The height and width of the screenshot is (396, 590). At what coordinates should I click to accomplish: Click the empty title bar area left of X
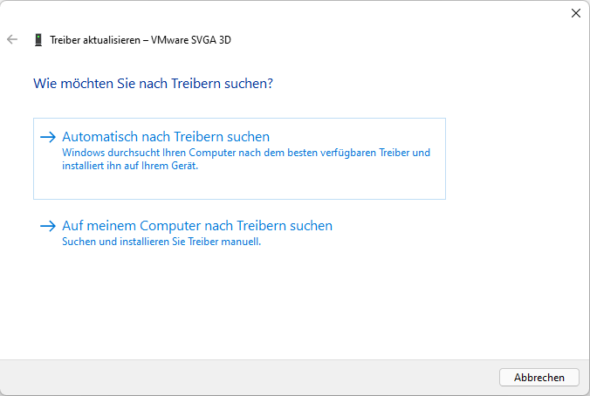349,13
